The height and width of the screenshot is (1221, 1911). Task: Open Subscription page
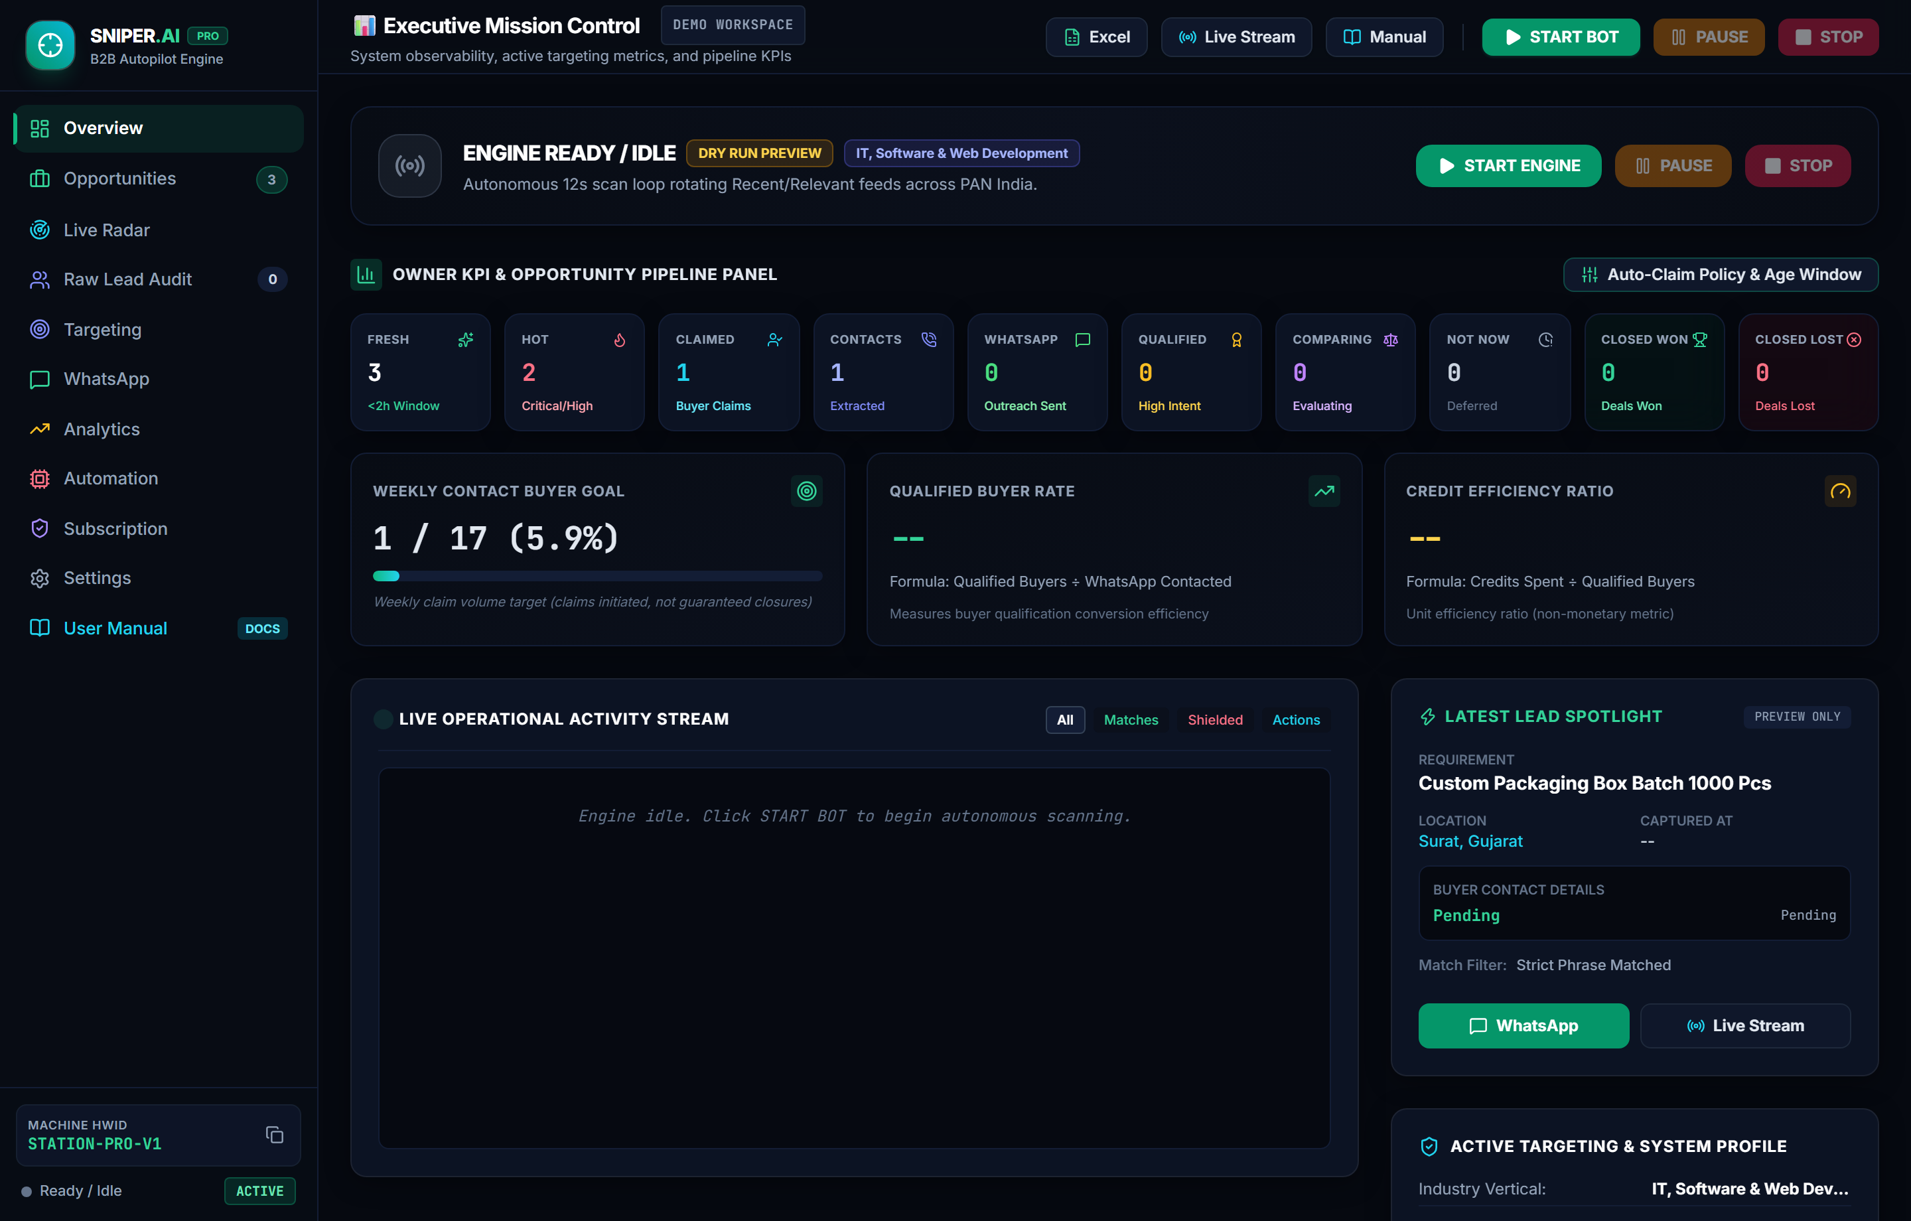coord(159,528)
